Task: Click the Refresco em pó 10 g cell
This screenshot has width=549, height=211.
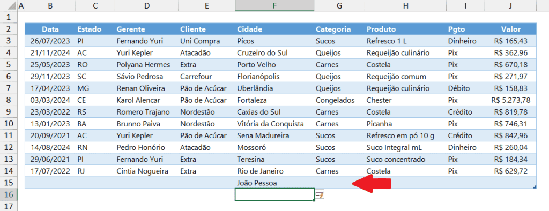Action: pos(405,136)
